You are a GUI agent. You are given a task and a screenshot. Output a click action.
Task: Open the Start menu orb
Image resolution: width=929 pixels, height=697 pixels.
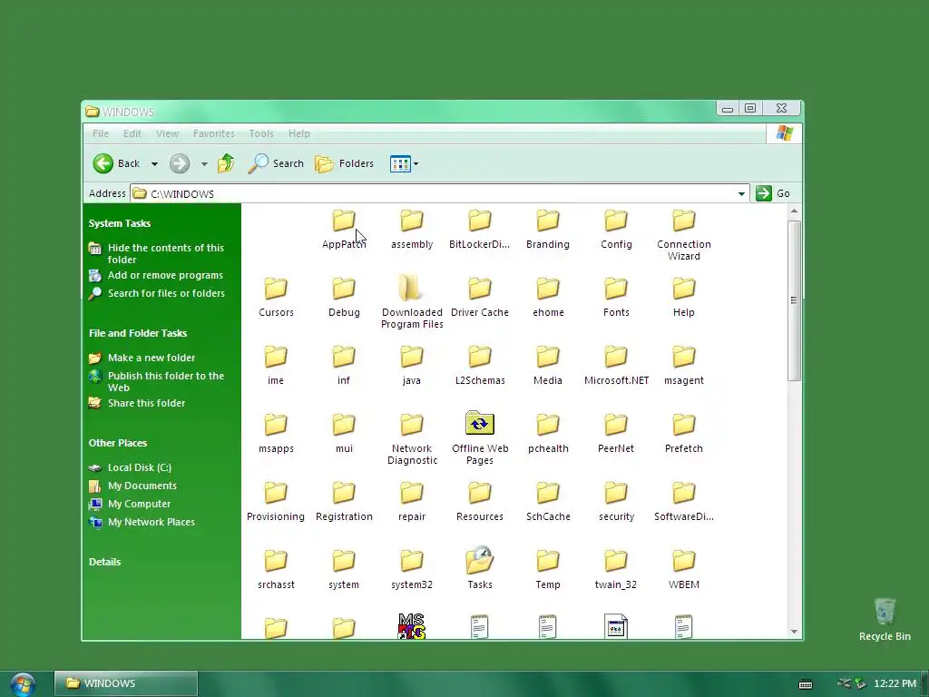[22, 685]
